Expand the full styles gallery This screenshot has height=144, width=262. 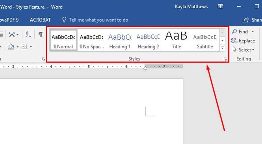pyautogui.click(x=222, y=48)
